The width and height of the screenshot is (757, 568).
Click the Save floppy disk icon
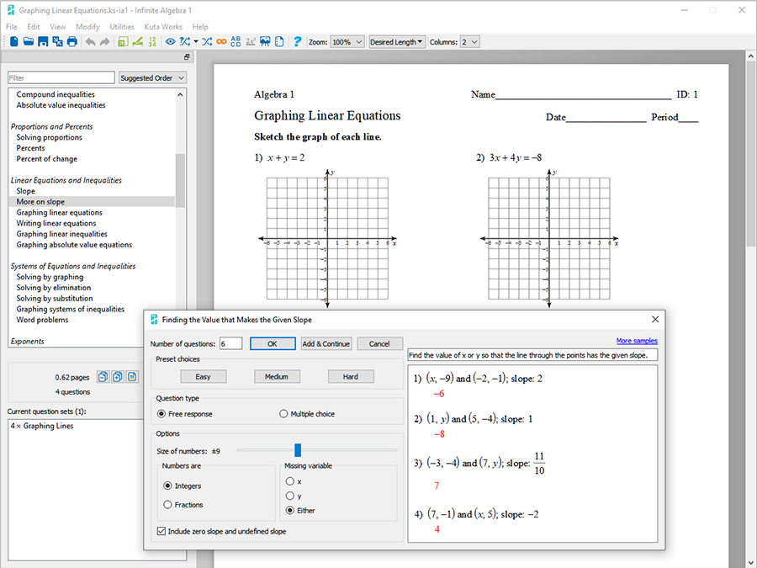click(x=43, y=42)
